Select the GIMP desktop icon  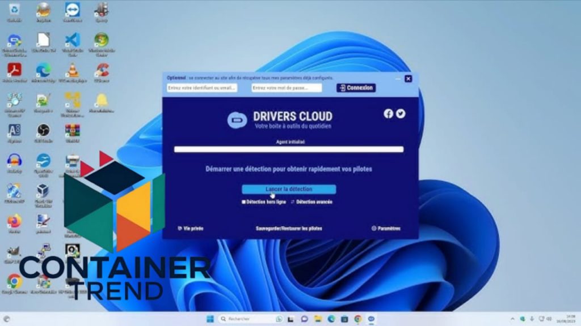pyautogui.click(x=14, y=254)
